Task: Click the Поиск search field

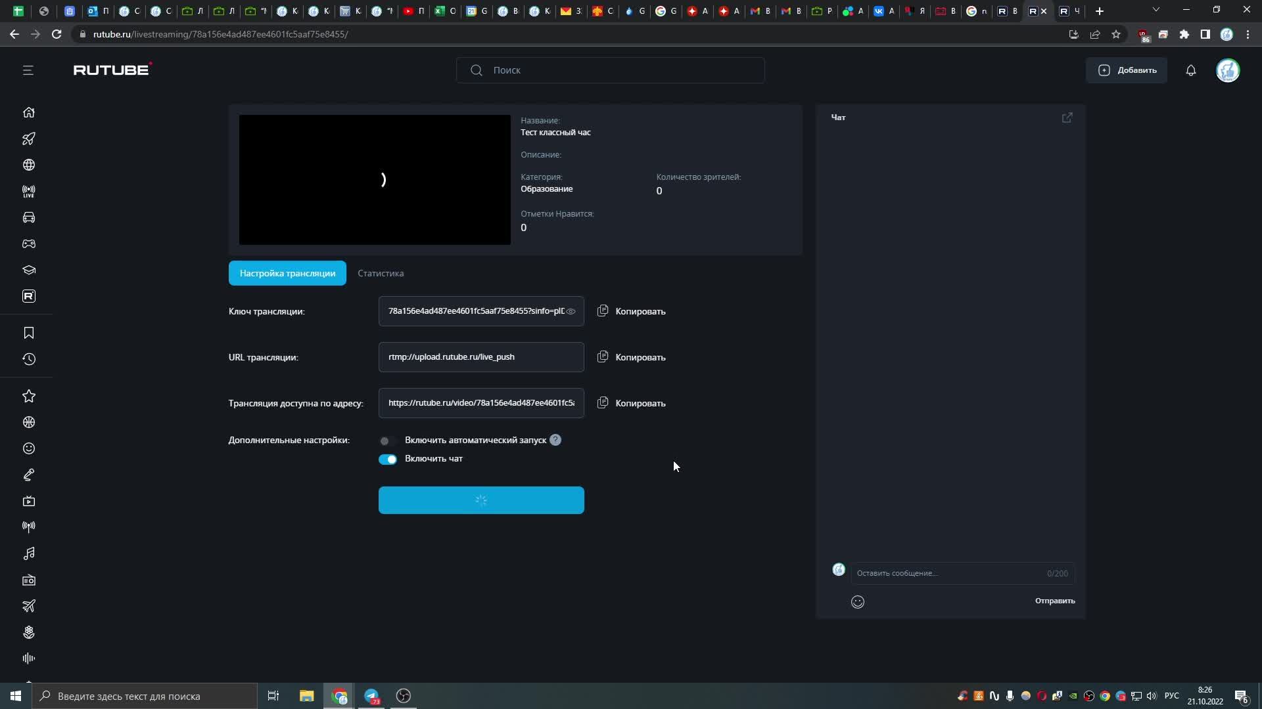Action: coord(610,70)
